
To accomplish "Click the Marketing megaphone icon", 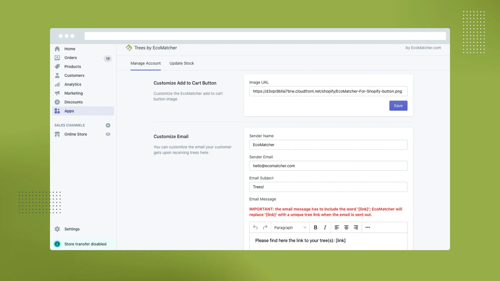I will coord(57,93).
